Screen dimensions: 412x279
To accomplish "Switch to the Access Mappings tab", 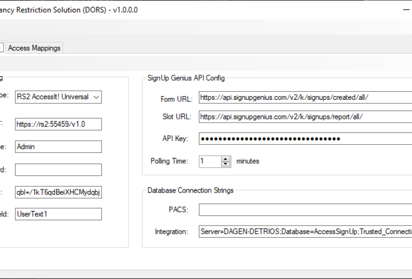I will tap(34, 48).
